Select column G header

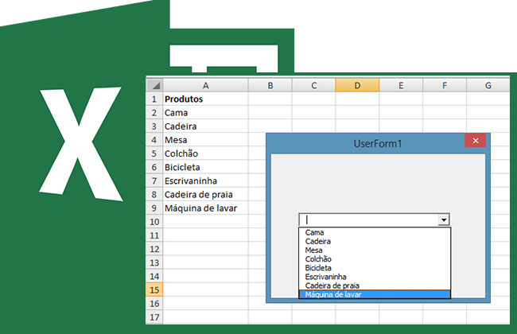[x=488, y=85]
